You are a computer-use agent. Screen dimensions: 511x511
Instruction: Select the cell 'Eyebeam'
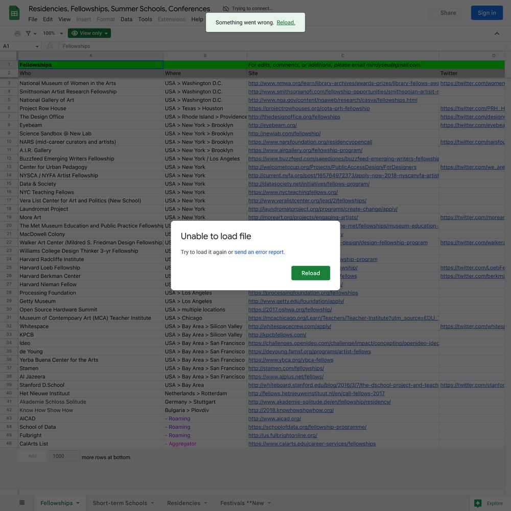click(x=90, y=125)
